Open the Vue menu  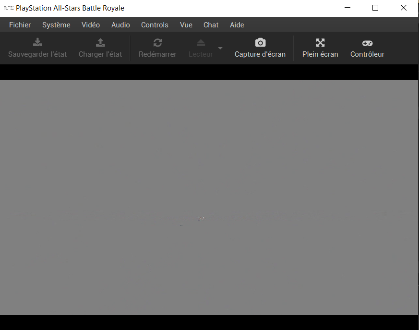186,25
